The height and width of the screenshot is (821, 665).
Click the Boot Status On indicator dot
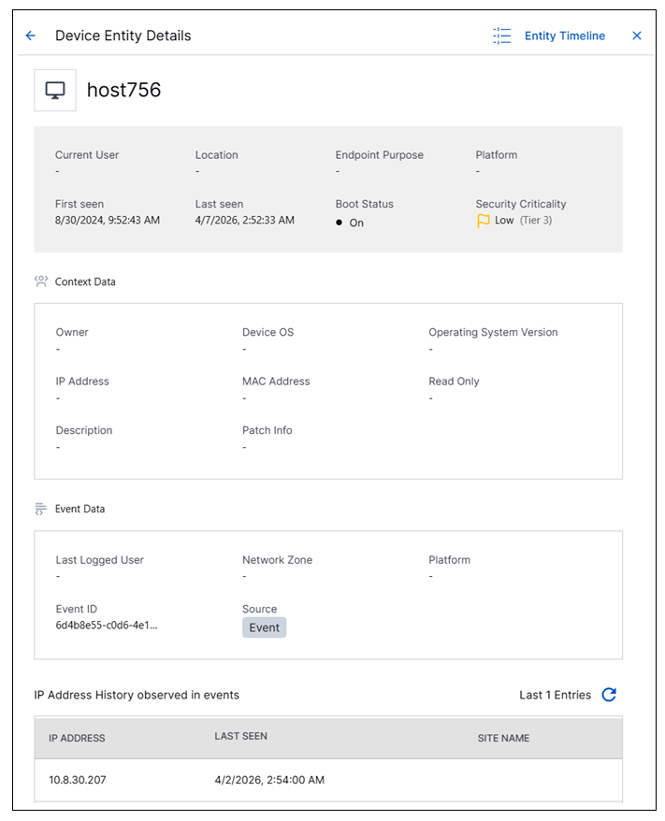[340, 223]
